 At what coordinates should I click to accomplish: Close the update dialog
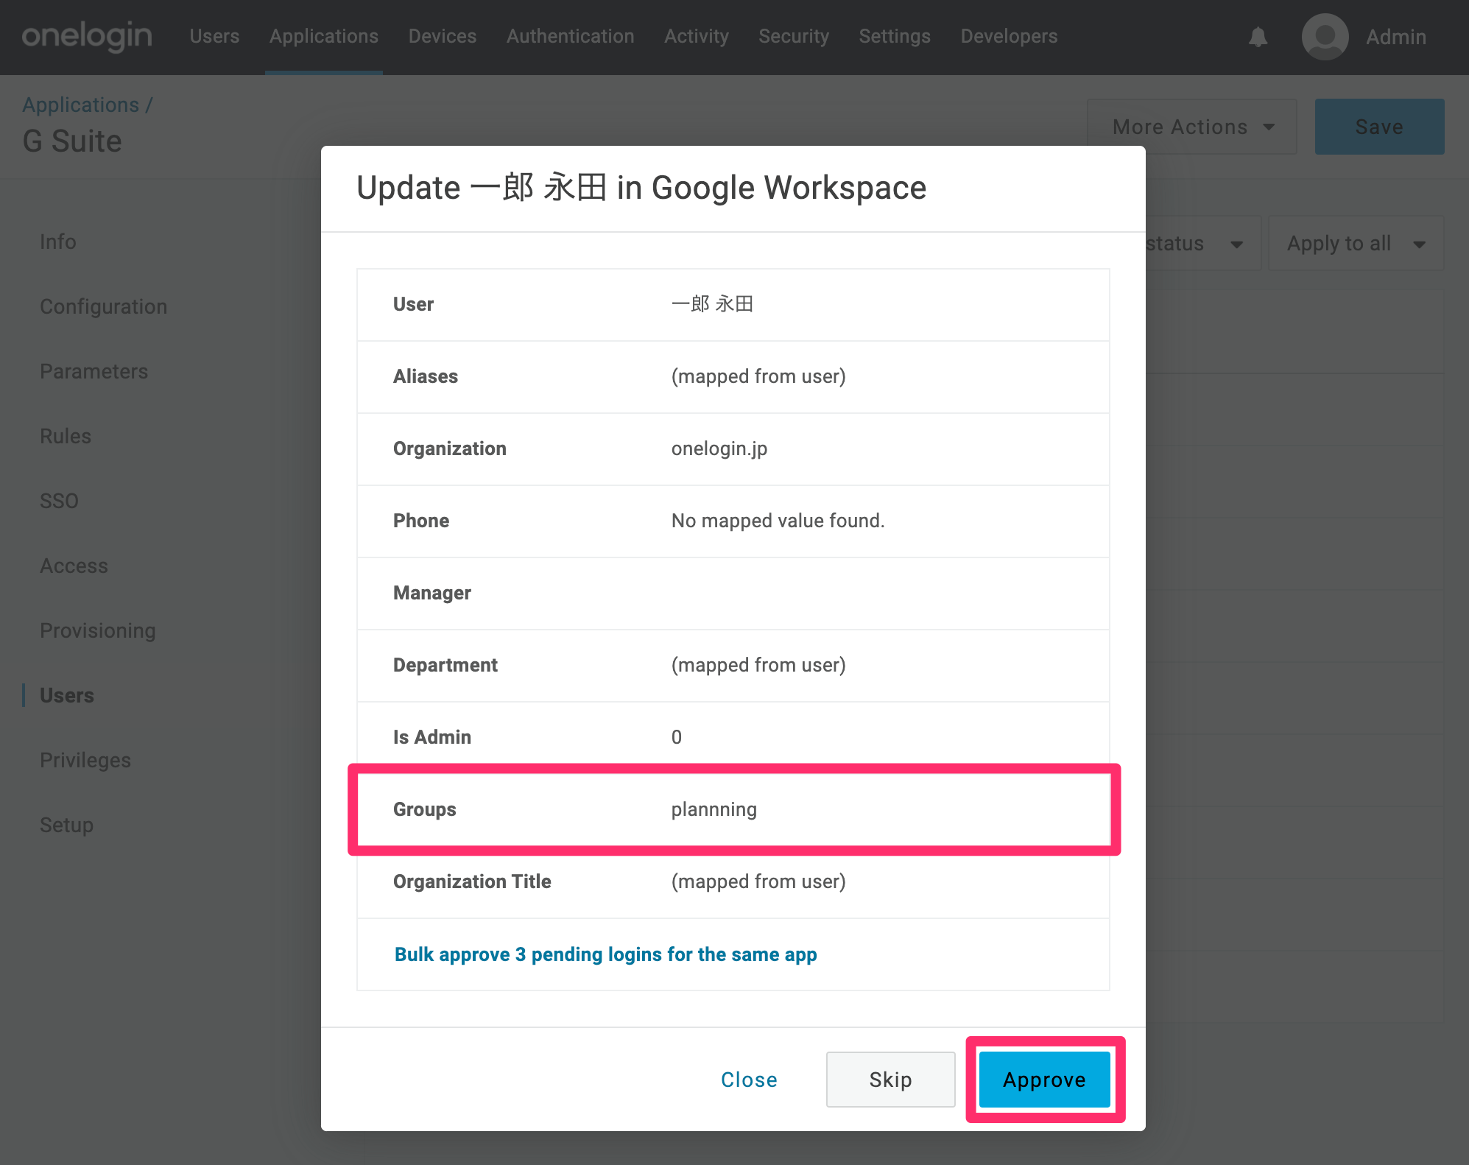749,1080
